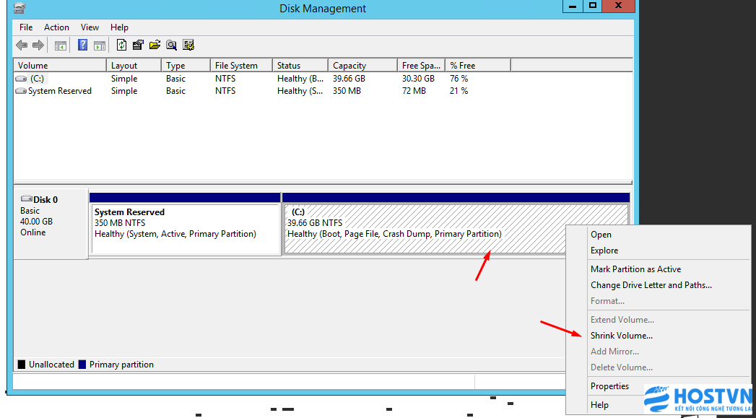
Task: Click the 72 MB free space cell
Action: [x=414, y=91]
